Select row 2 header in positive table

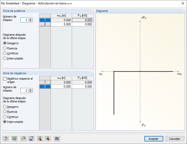[45, 24]
